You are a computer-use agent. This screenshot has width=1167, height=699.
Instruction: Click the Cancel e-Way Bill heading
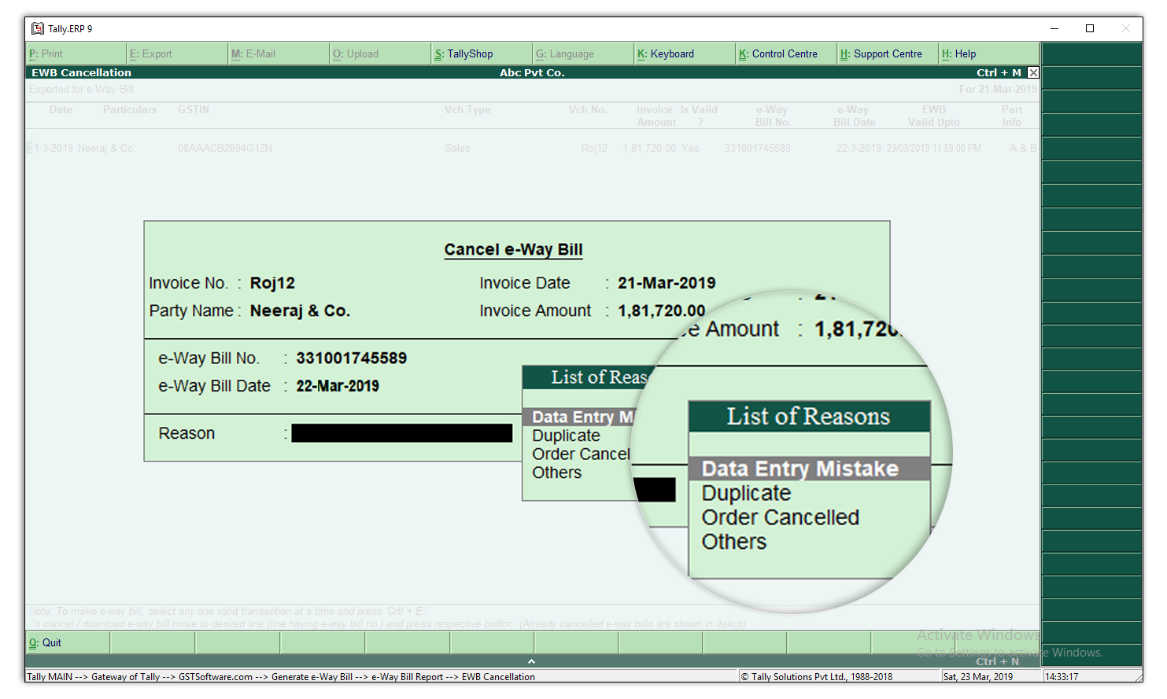coord(513,249)
